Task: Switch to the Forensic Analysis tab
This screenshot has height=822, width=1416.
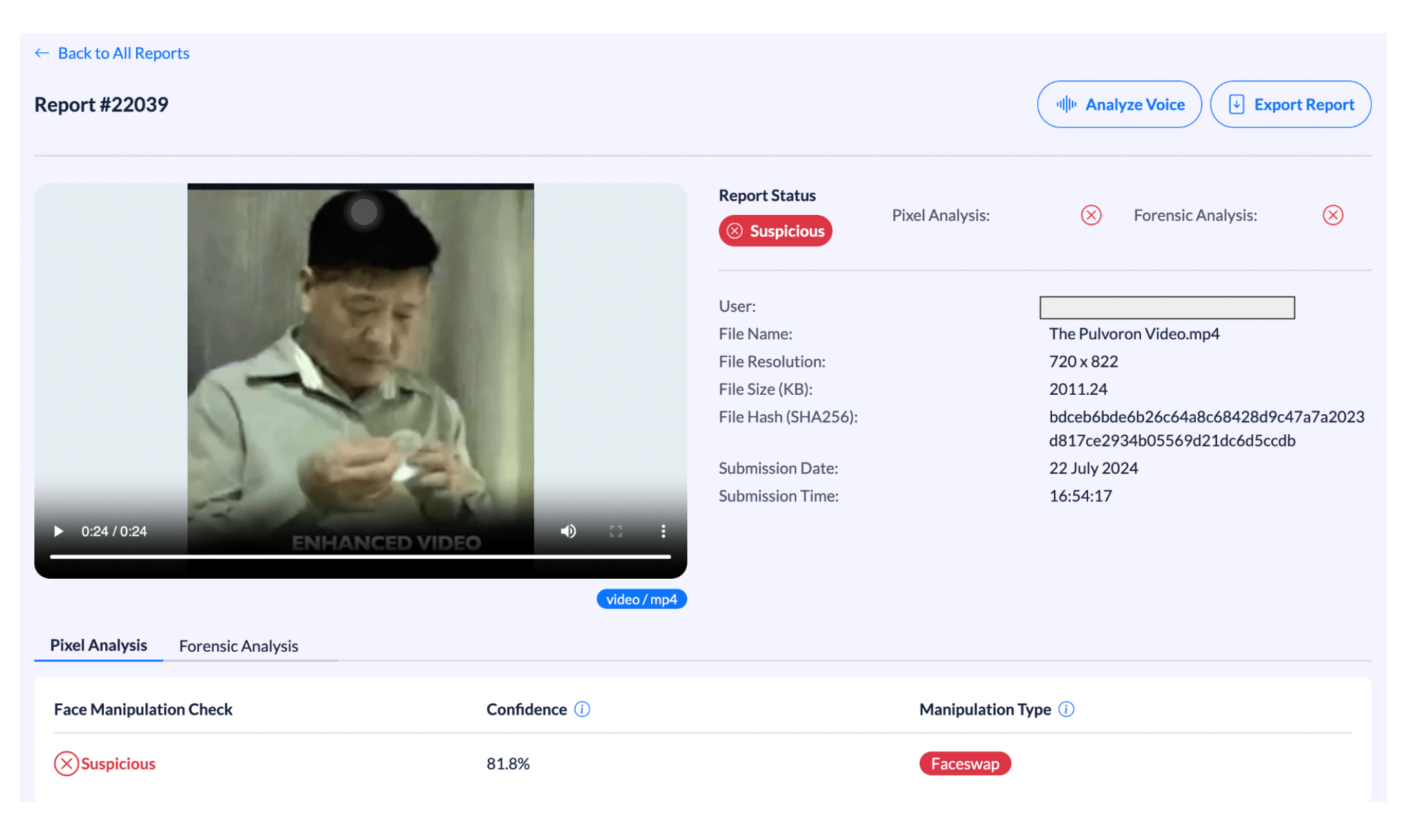Action: [x=238, y=646]
